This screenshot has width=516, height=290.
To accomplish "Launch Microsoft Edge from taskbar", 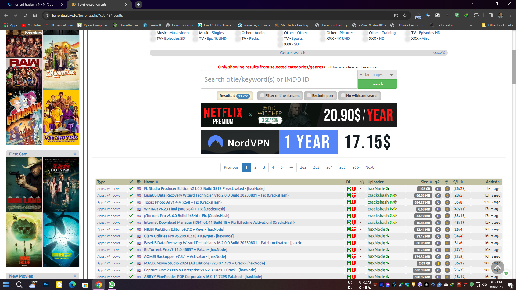I will [x=72, y=284].
